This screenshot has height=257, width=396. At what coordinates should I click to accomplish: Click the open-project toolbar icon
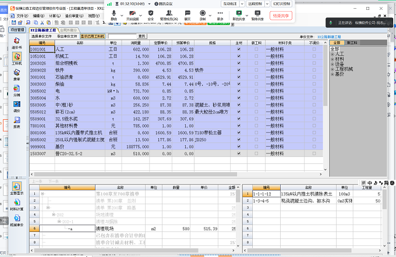[20, 23]
